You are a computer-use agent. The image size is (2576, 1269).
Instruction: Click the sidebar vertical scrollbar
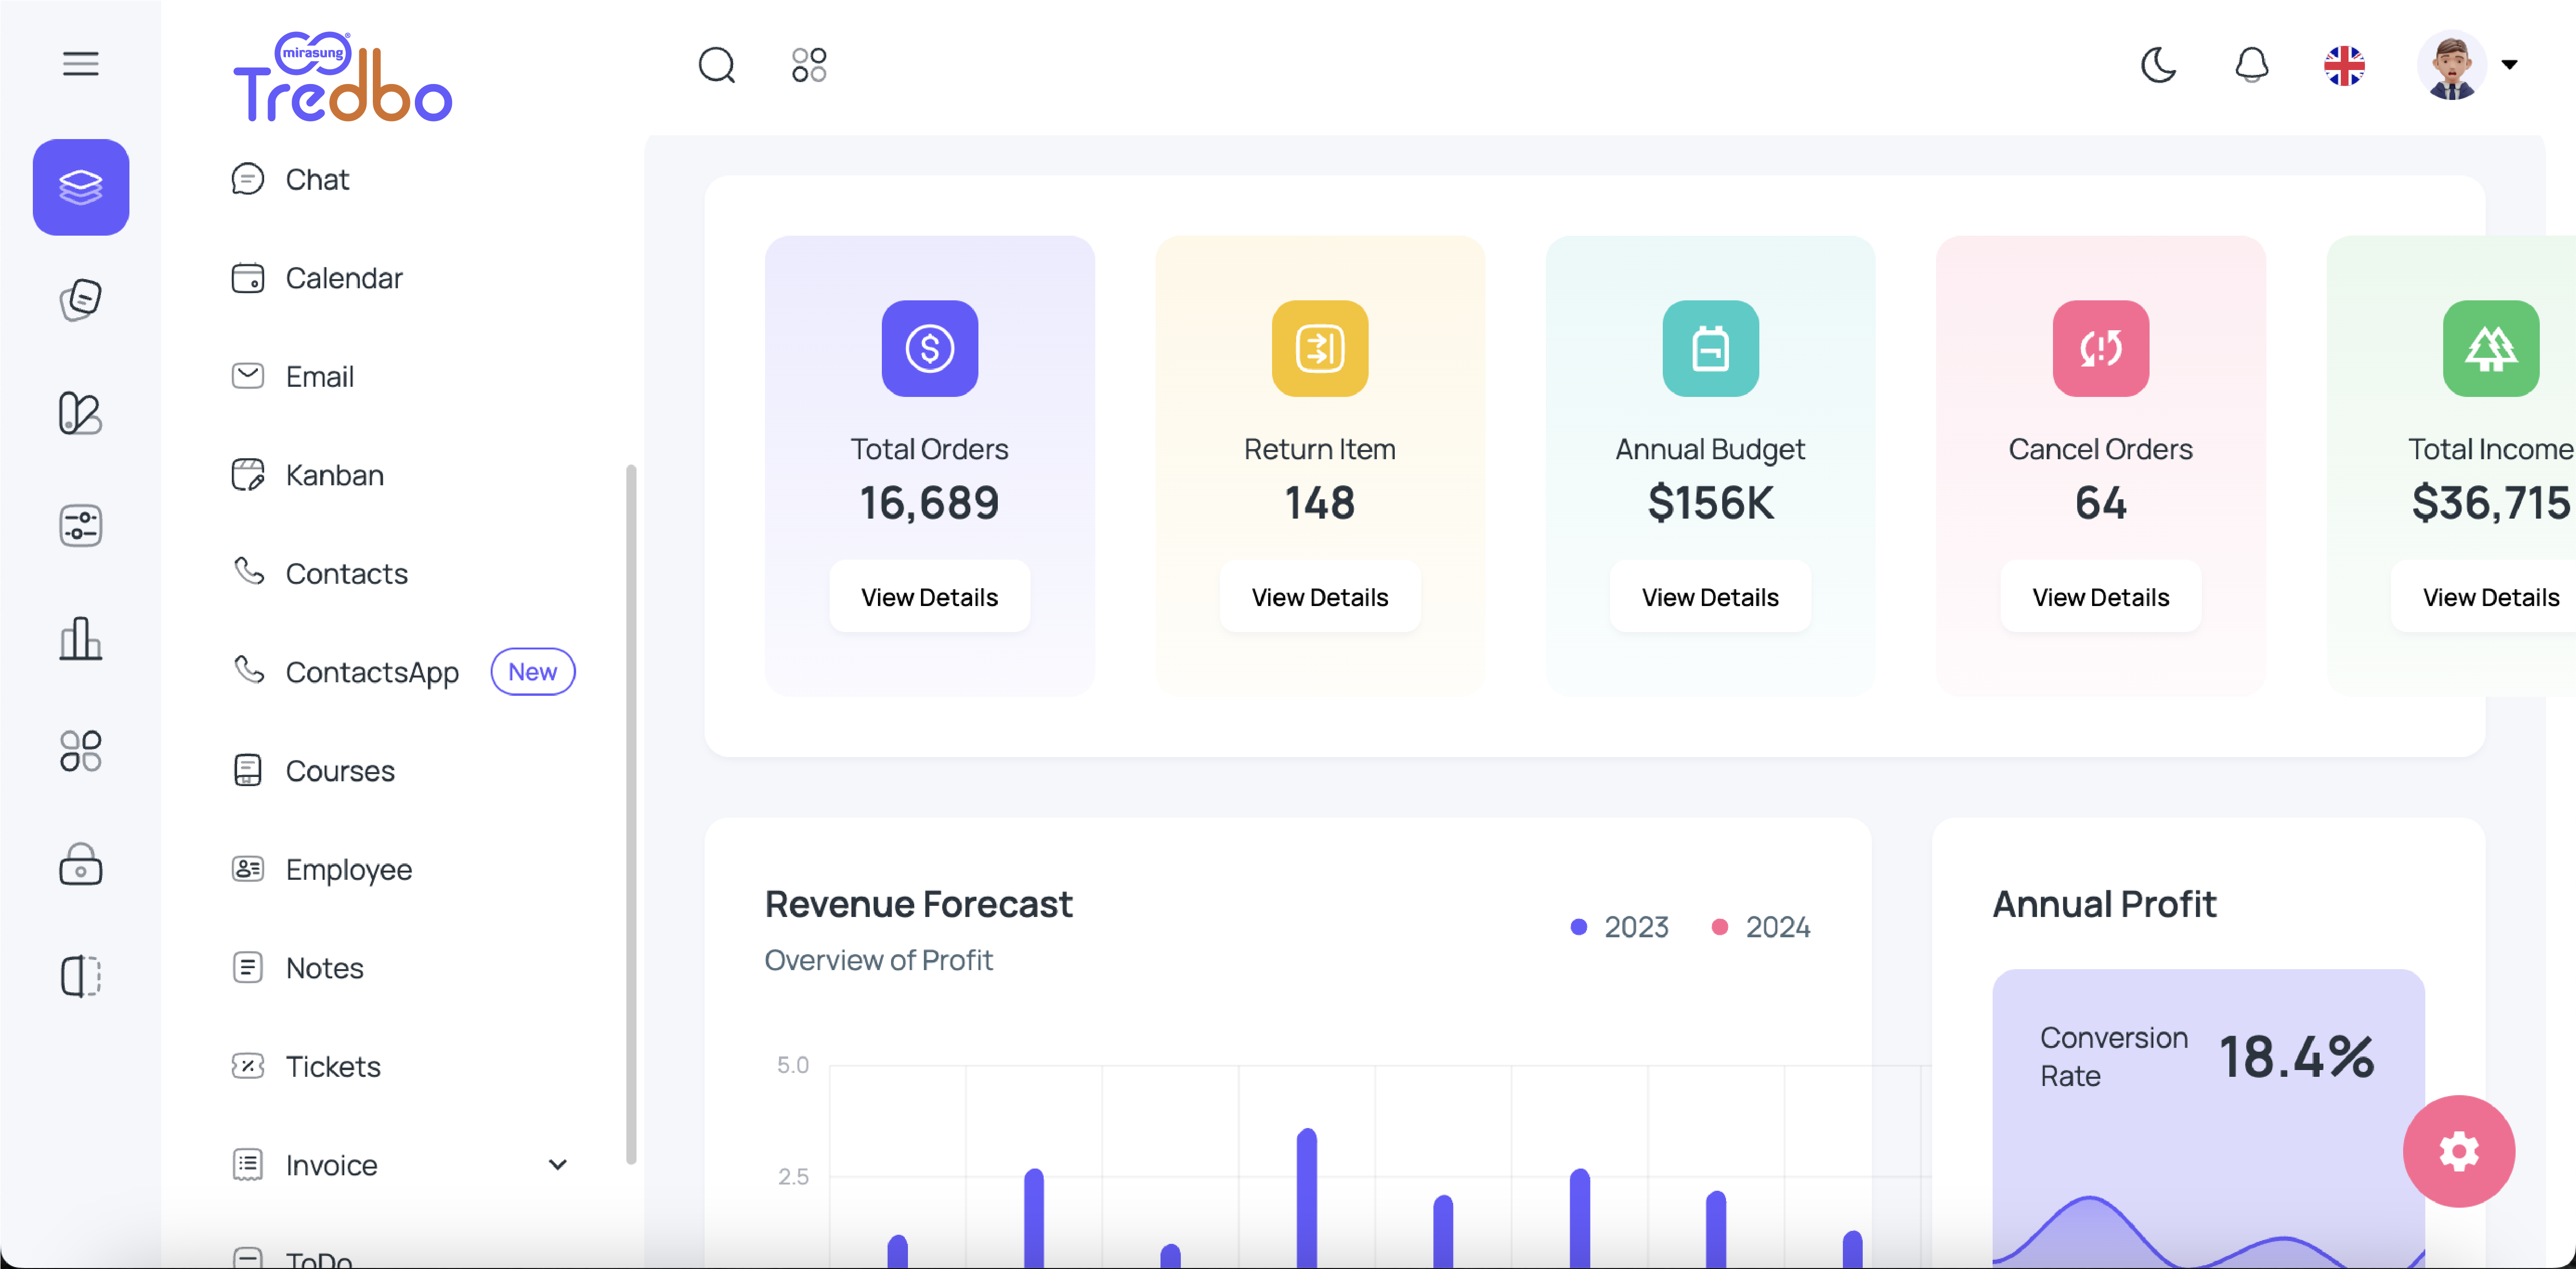(631, 814)
